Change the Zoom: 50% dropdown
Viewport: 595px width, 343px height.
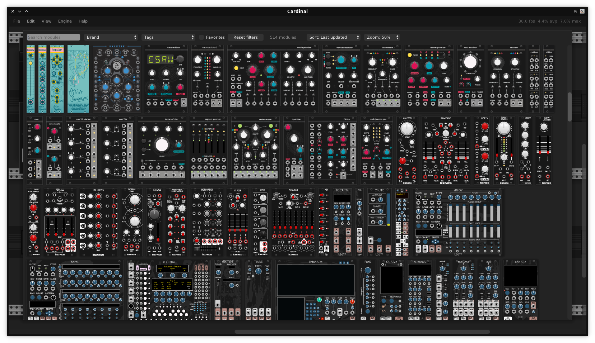[382, 37]
